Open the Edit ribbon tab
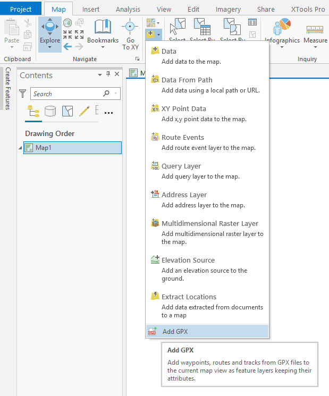This screenshot has width=329, height=396. 193,9
